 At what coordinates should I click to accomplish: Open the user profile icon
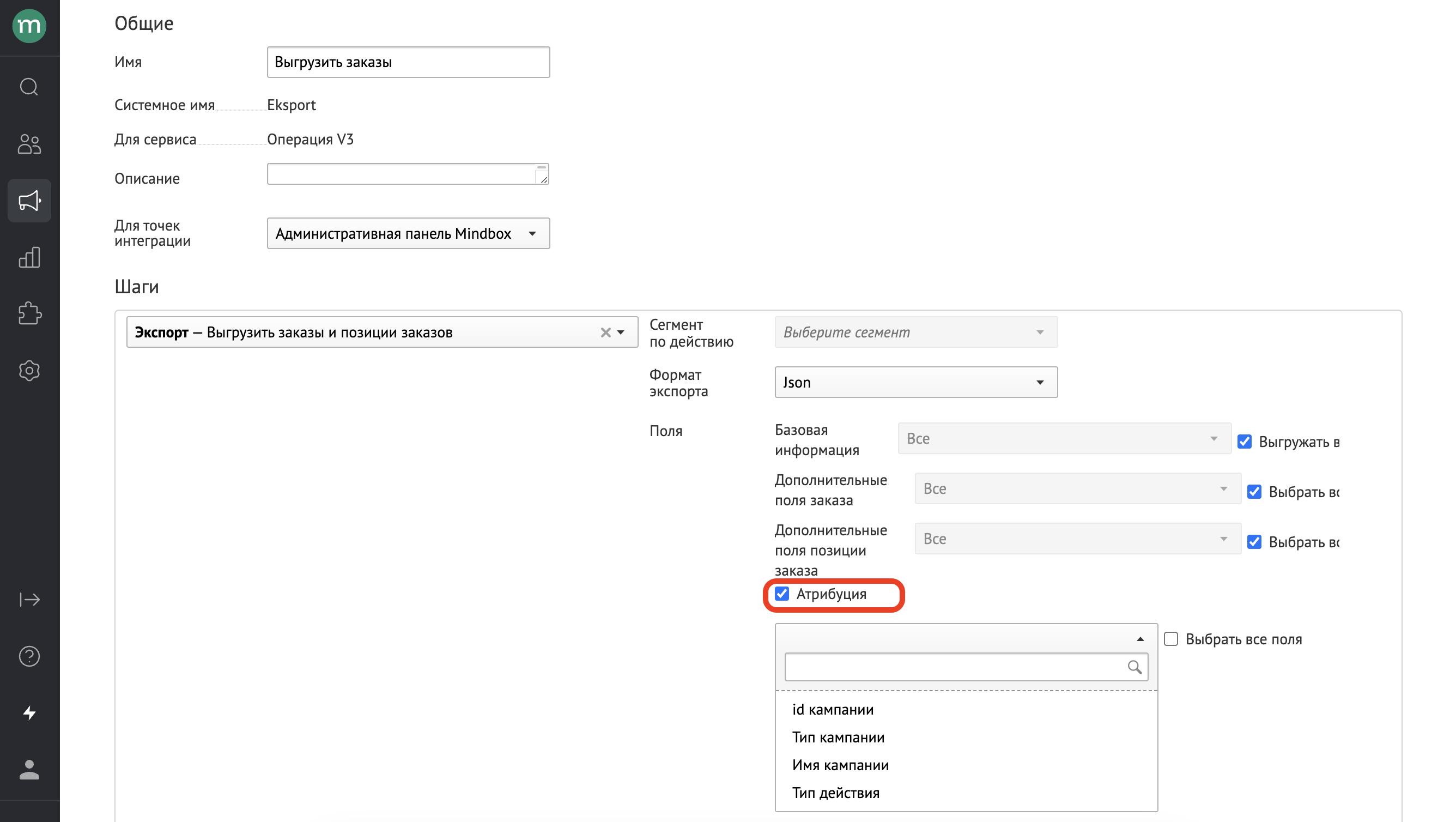tap(29, 770)
